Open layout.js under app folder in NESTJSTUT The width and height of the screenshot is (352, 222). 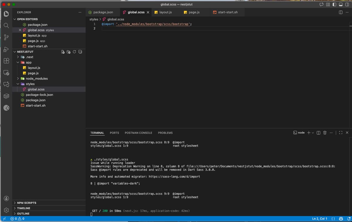[34, 68]
